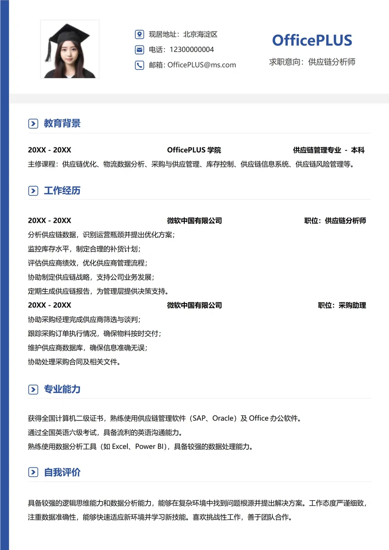The height and width of the screenshot is (550, 389).
Task: Select the 自我评价 section heading
Action: click(x=62, y=472)
